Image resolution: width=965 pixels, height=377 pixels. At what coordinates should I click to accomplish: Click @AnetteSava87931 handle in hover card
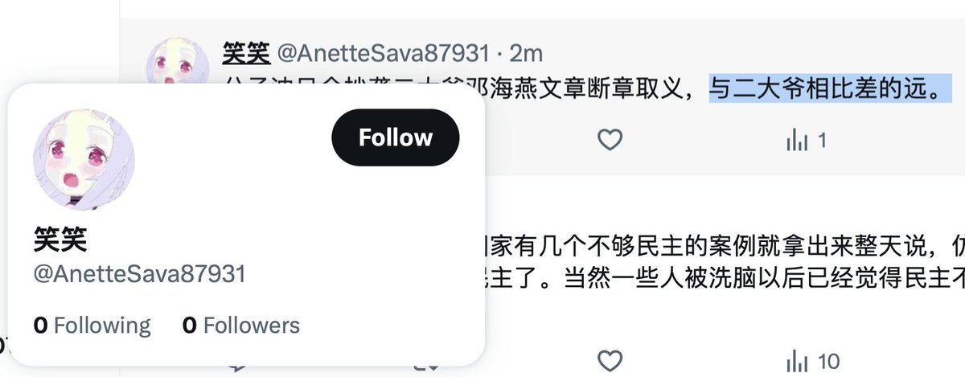point(139,275)
